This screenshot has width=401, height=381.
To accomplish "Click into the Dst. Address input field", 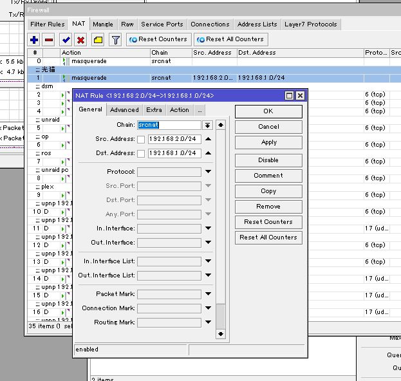I will coord(174,153).
